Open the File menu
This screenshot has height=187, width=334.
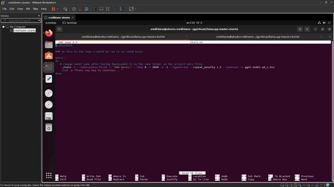[x=5, y=9]
